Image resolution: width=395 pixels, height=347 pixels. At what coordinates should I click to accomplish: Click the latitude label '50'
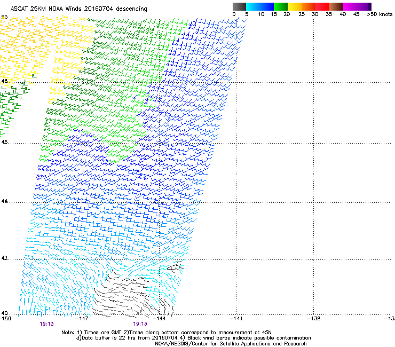tap(4, 18)
